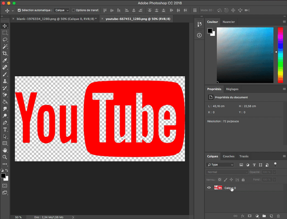Create a new layer
This screenshot has width=287, height=219.
click(271, 216)
